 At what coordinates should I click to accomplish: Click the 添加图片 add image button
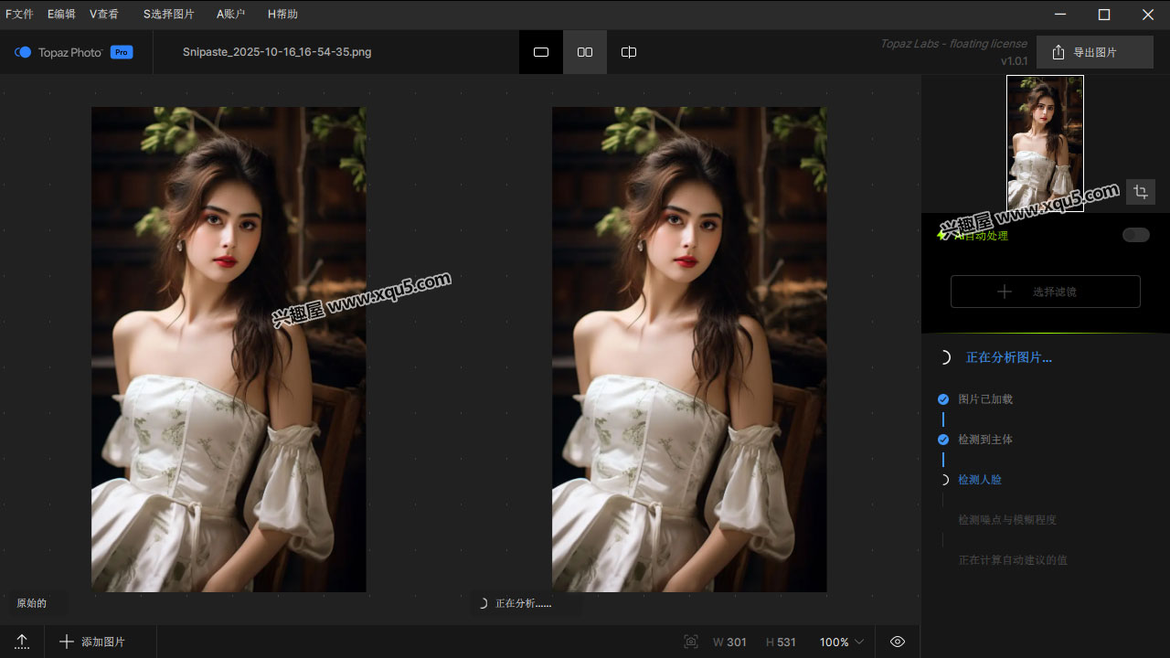tap(92, 642)
